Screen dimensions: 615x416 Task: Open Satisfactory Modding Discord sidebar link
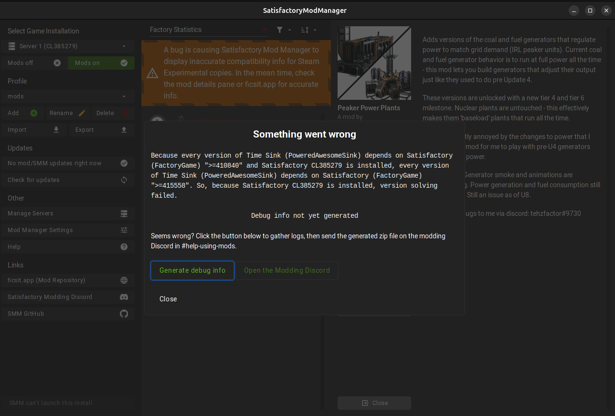(68, 297)
